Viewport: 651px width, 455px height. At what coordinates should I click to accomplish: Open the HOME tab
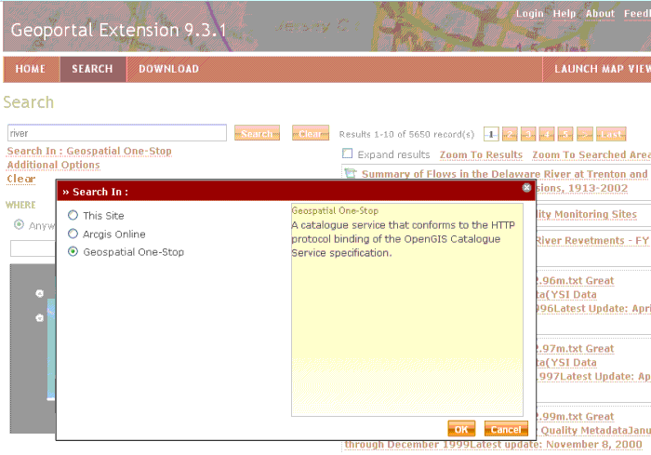[31, 69]
